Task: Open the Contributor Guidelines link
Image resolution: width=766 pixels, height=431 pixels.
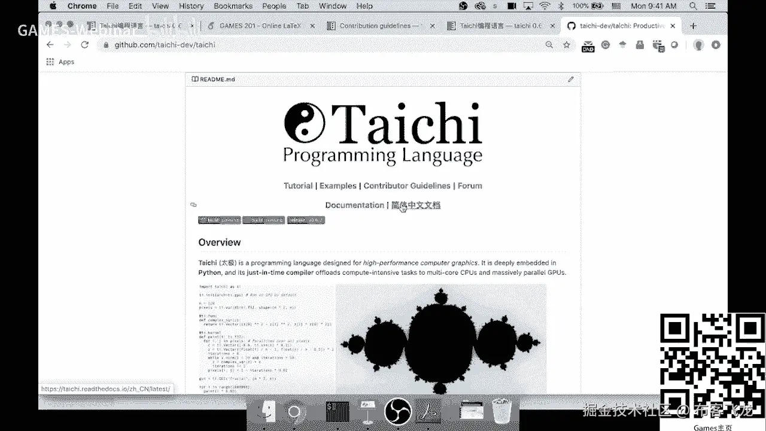Action: (x=407, y=186)
